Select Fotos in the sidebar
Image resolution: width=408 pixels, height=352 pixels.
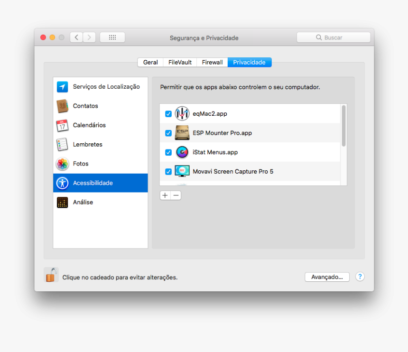(x=101, y=164)
